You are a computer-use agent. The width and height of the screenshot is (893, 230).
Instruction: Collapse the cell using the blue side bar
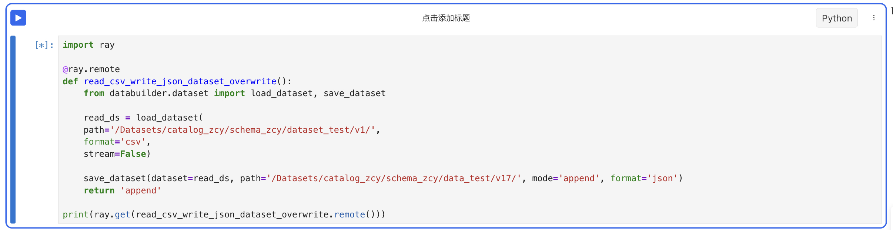(13, 129)
